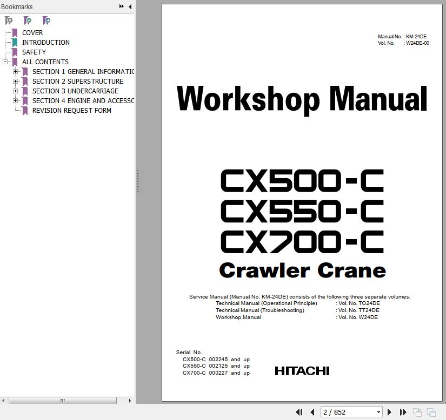The width and height of the screenshot is (446, 420).
Task: Click the add new bookmark icon
Action: (x=28, y=21)
